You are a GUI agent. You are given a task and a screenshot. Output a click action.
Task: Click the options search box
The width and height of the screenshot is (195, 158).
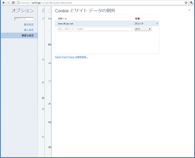24,19
